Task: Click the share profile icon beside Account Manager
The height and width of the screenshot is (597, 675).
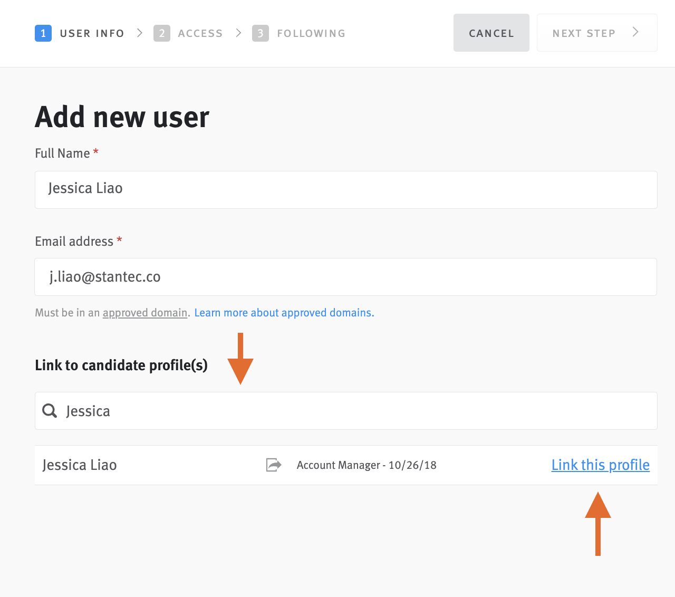Action: tap(274, 465)
